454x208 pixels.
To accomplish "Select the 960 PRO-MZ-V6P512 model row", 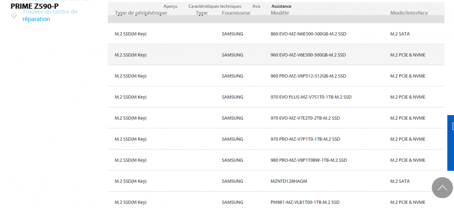I will (308, 76).
